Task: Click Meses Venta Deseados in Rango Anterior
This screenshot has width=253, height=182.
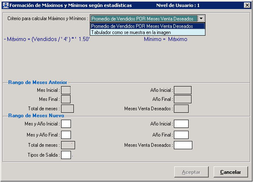Action: [181, 109]
